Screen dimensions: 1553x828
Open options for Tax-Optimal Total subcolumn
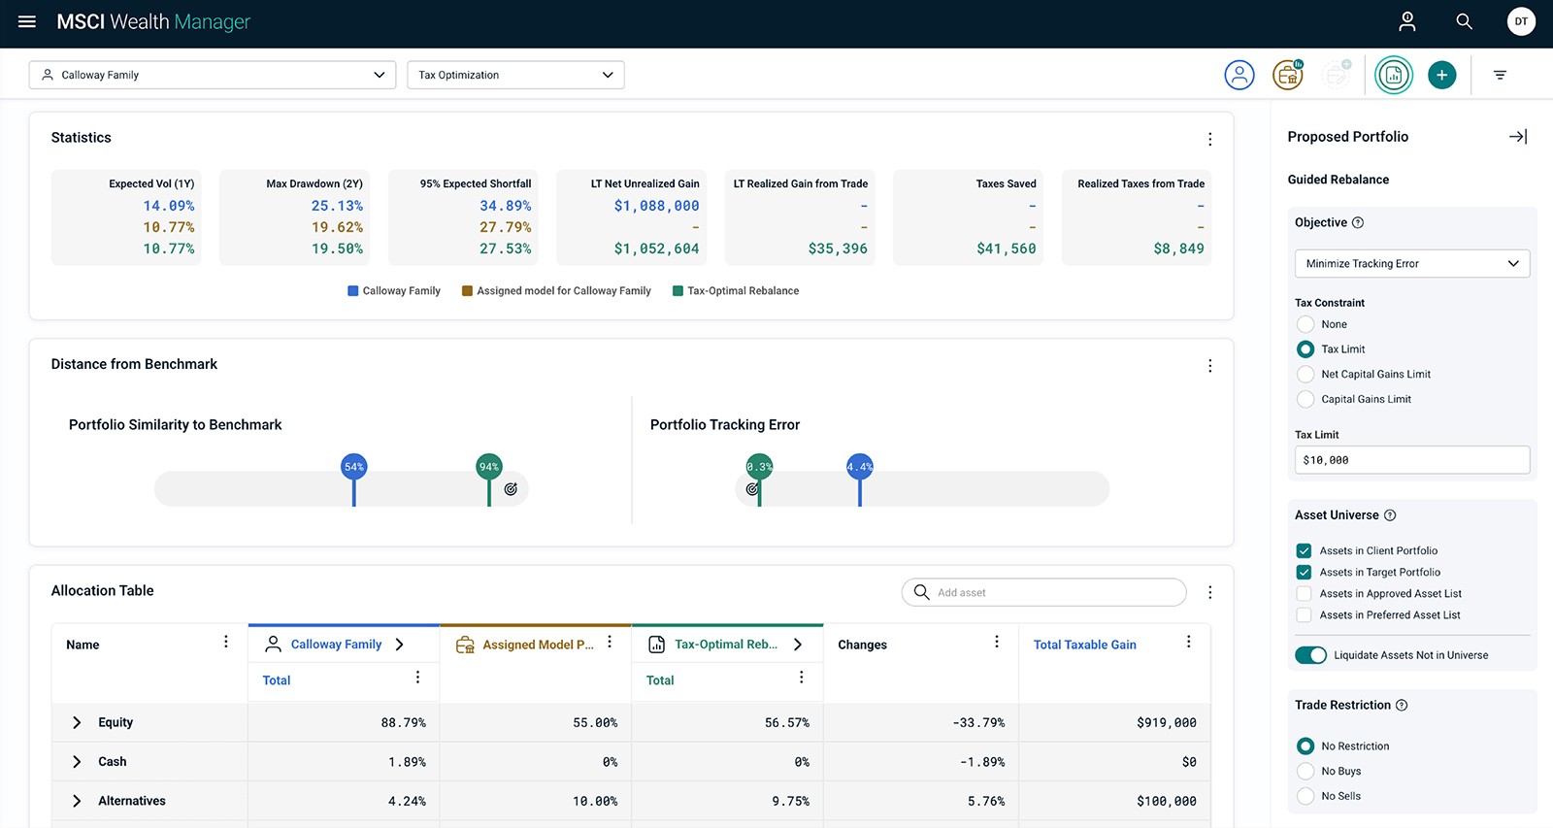tap(802, 678)
